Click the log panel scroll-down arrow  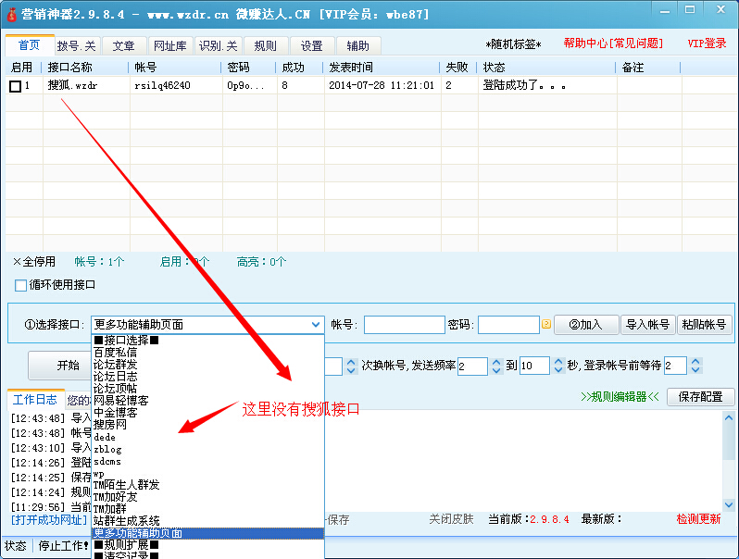click(x=729, y=504)
